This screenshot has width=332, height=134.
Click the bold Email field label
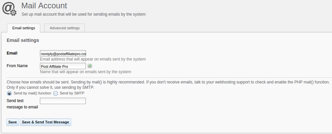12,53
